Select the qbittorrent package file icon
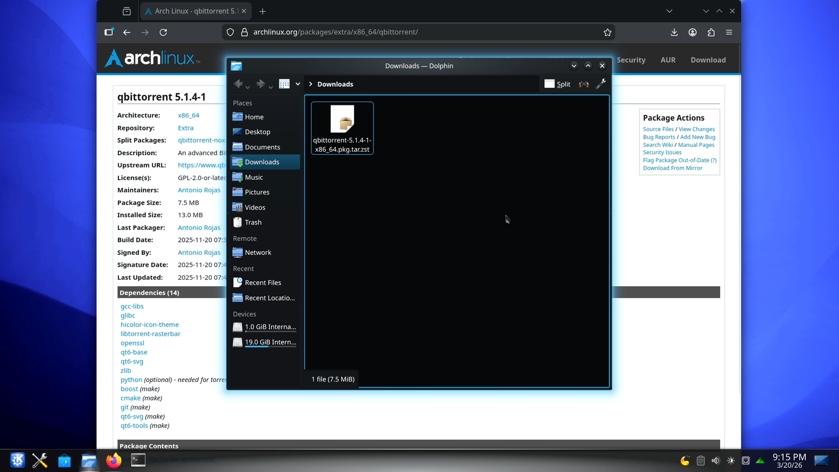 click(342, 119)
